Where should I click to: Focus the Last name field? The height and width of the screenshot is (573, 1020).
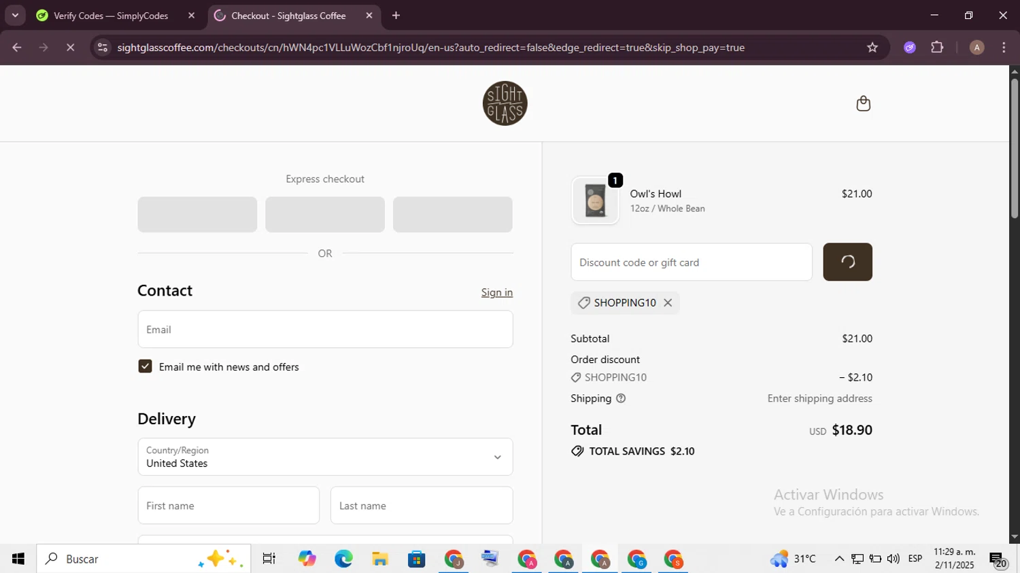coord(422,505)
